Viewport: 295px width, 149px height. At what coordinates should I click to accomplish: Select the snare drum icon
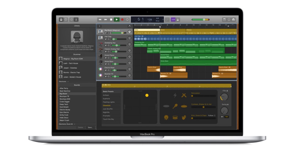coord(175,117)
